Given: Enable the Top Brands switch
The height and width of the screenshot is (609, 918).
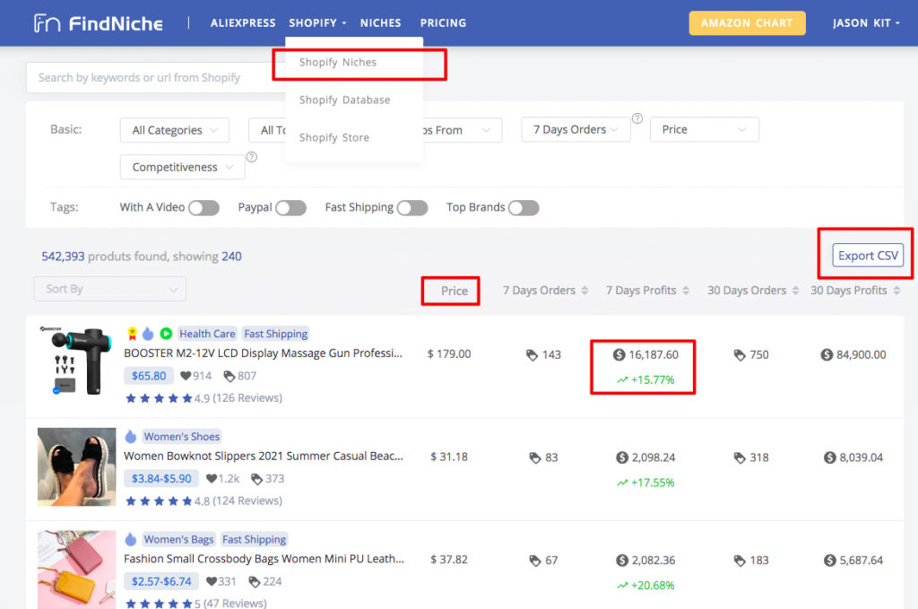Looking at the screenshot, I should [524, 208].
